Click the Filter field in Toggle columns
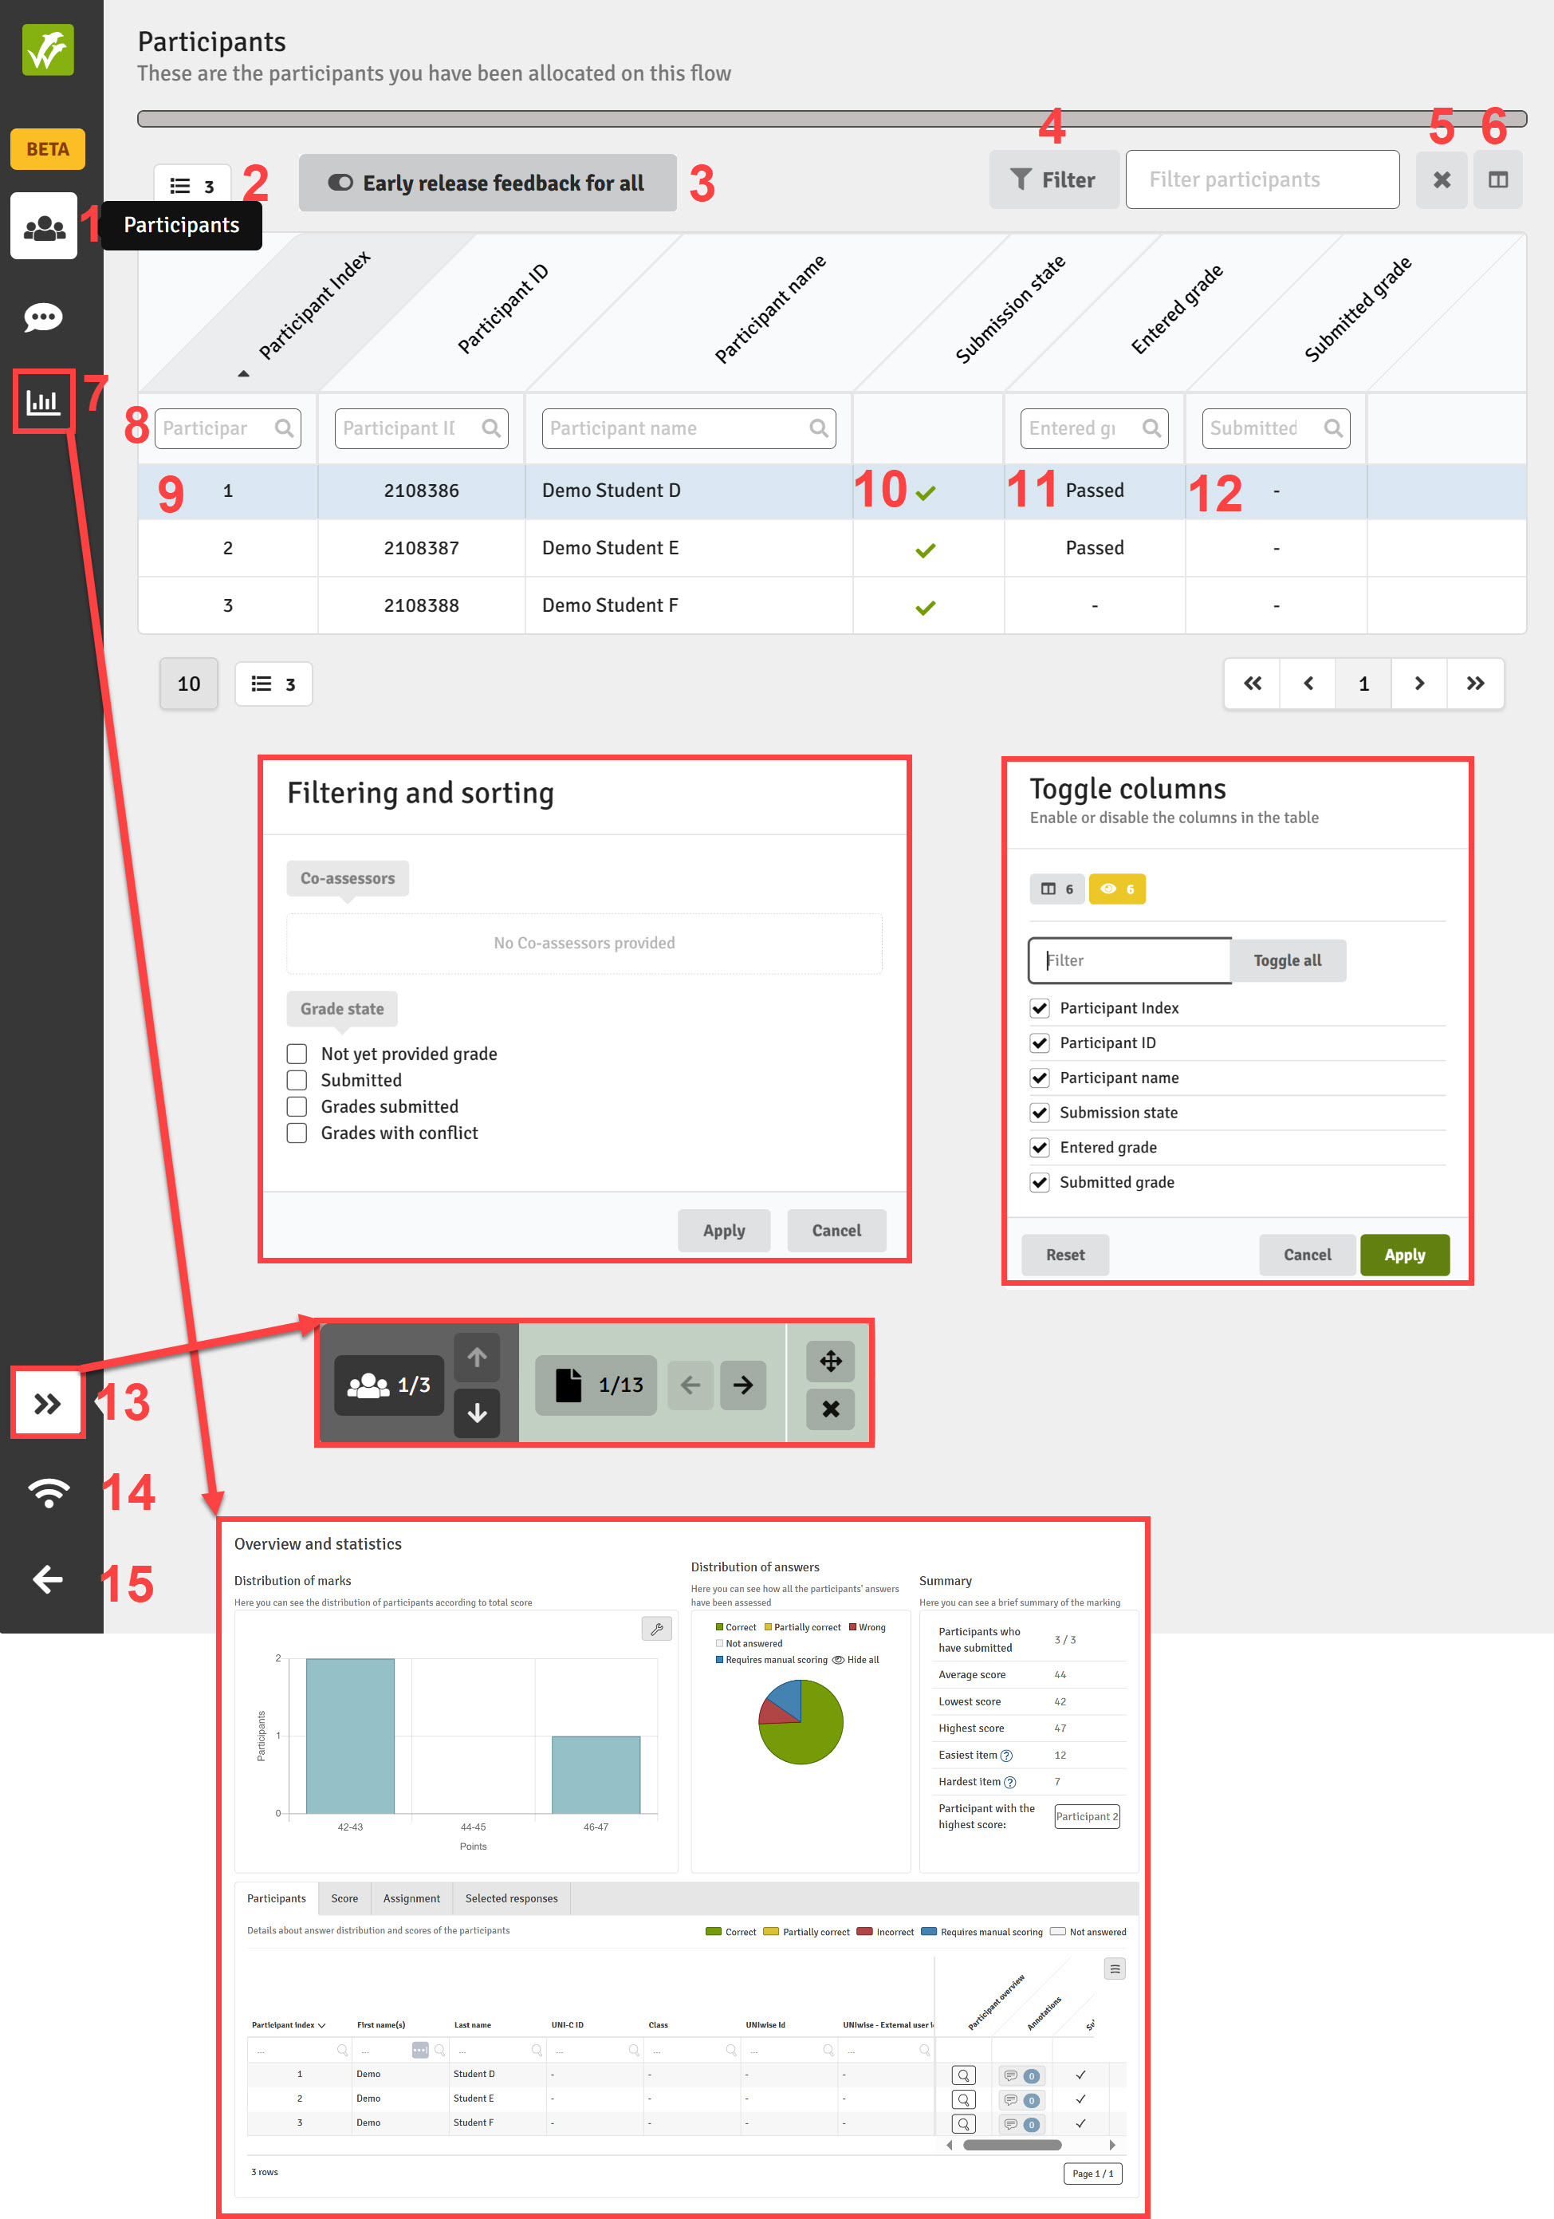 point(1130,960)
